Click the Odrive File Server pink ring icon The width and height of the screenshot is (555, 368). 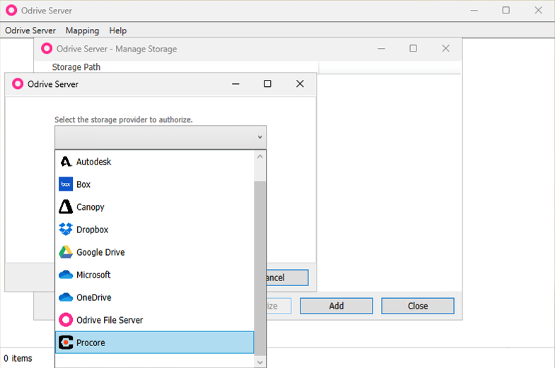tap(66, 320)
